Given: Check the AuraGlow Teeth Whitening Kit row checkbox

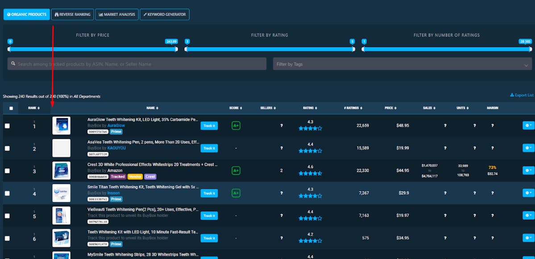Looking at the screenshot, I should (7, 126).
